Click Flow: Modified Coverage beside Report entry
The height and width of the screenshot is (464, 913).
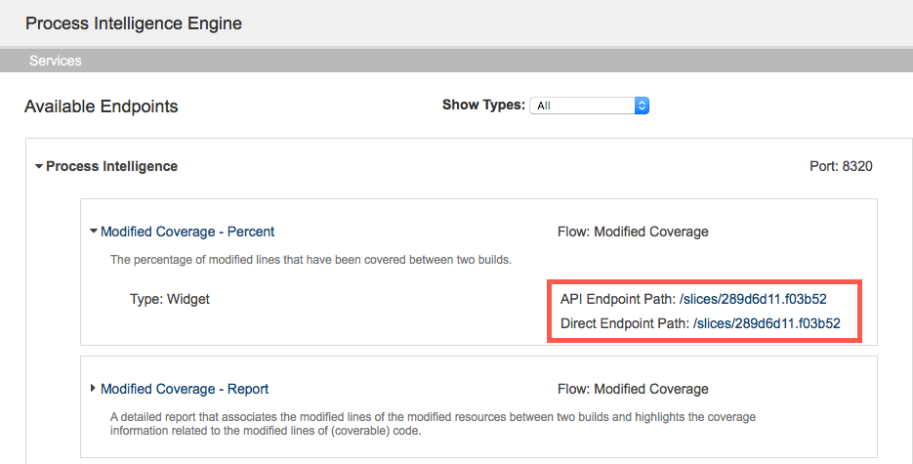[x=633, y=389]
